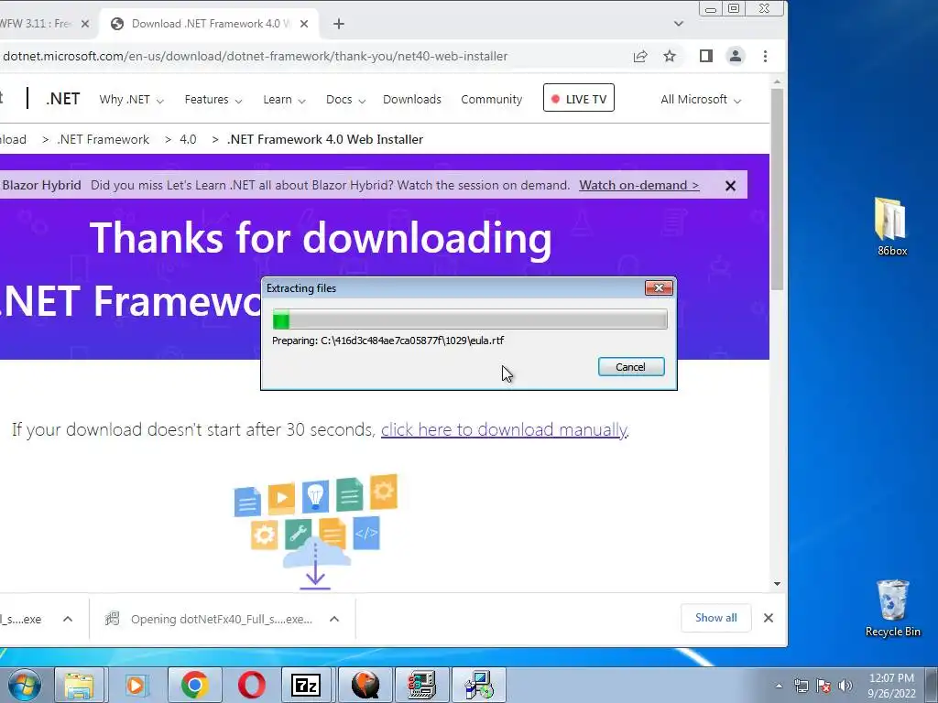938x703 pixels.
Task: Dismiss the Blazor Hybrid banner
Action: (730, 186)
